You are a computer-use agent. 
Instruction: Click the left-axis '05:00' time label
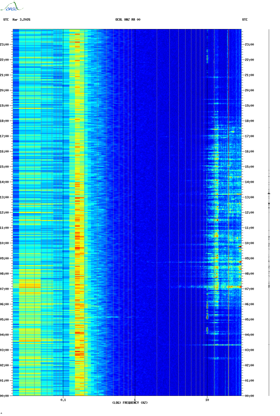4,320
